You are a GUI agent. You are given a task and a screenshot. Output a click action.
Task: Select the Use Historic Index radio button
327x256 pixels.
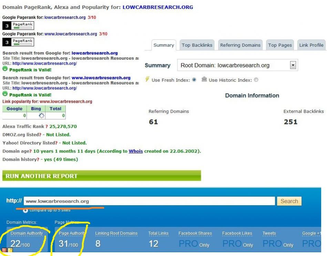256,80
